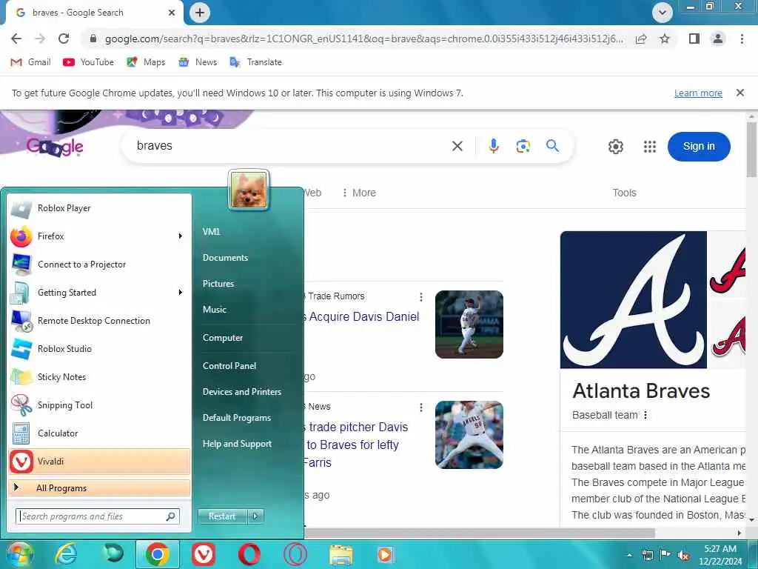
Task: Go back to previous page
Action: click(x=16, y=39)
